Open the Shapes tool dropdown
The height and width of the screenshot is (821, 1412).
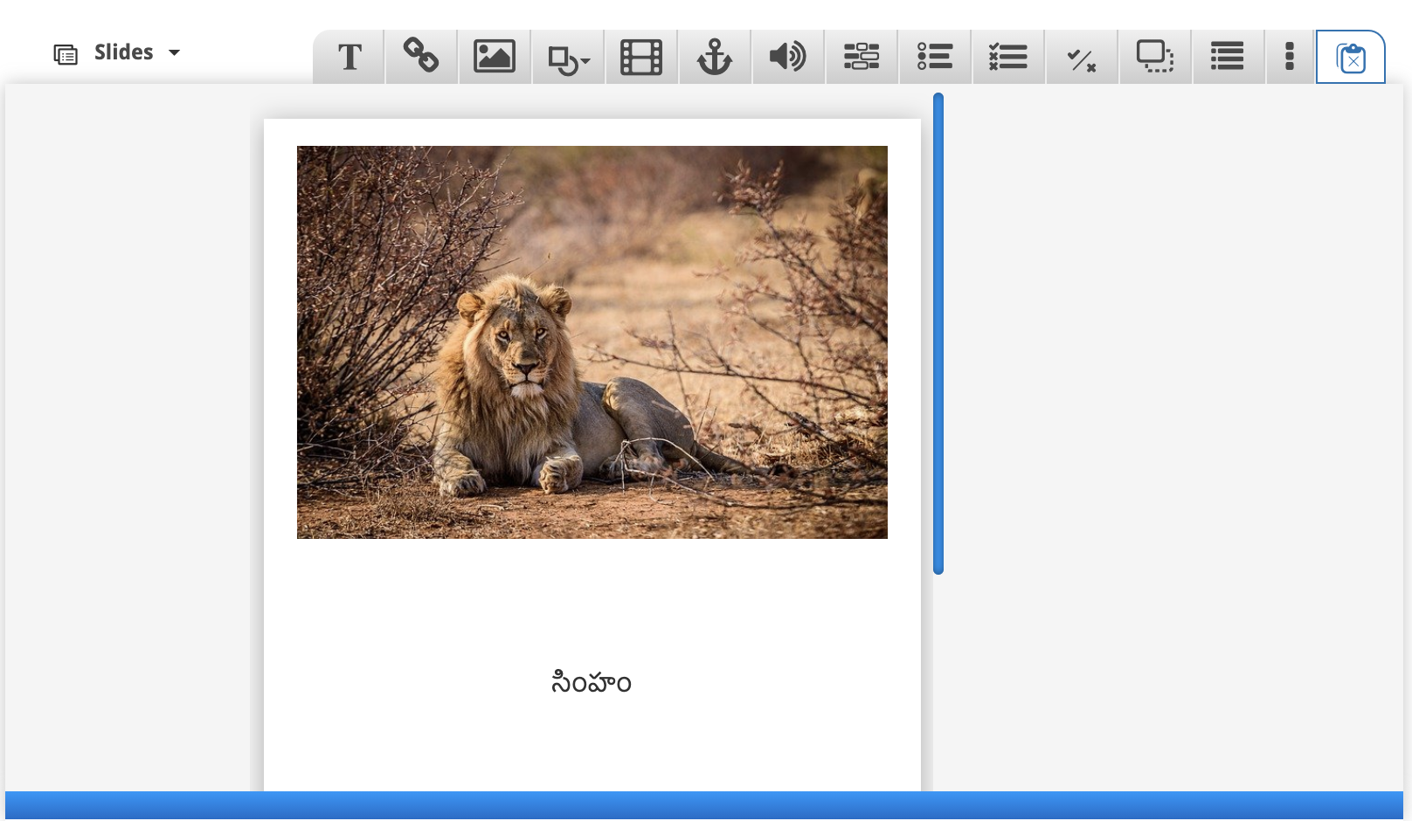pyautogui.click(x=568, y=57)
